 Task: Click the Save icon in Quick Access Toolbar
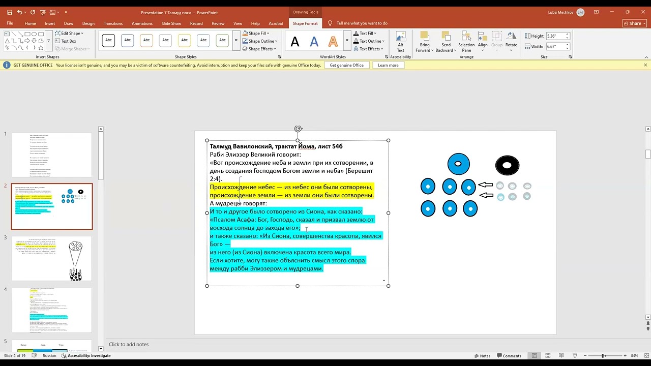pos(10,12)
